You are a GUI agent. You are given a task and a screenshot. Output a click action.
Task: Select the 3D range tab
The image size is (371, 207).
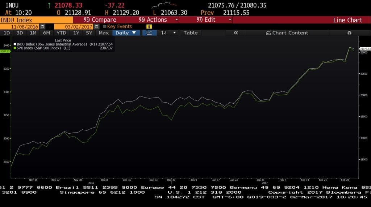[20, 33]
